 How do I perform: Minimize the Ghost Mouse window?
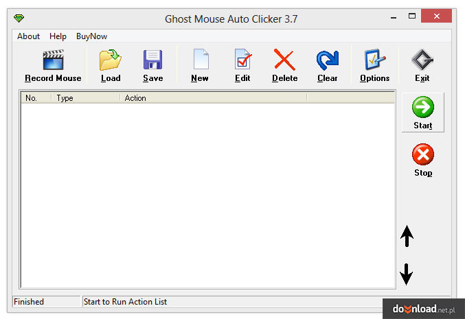(394, 17)
